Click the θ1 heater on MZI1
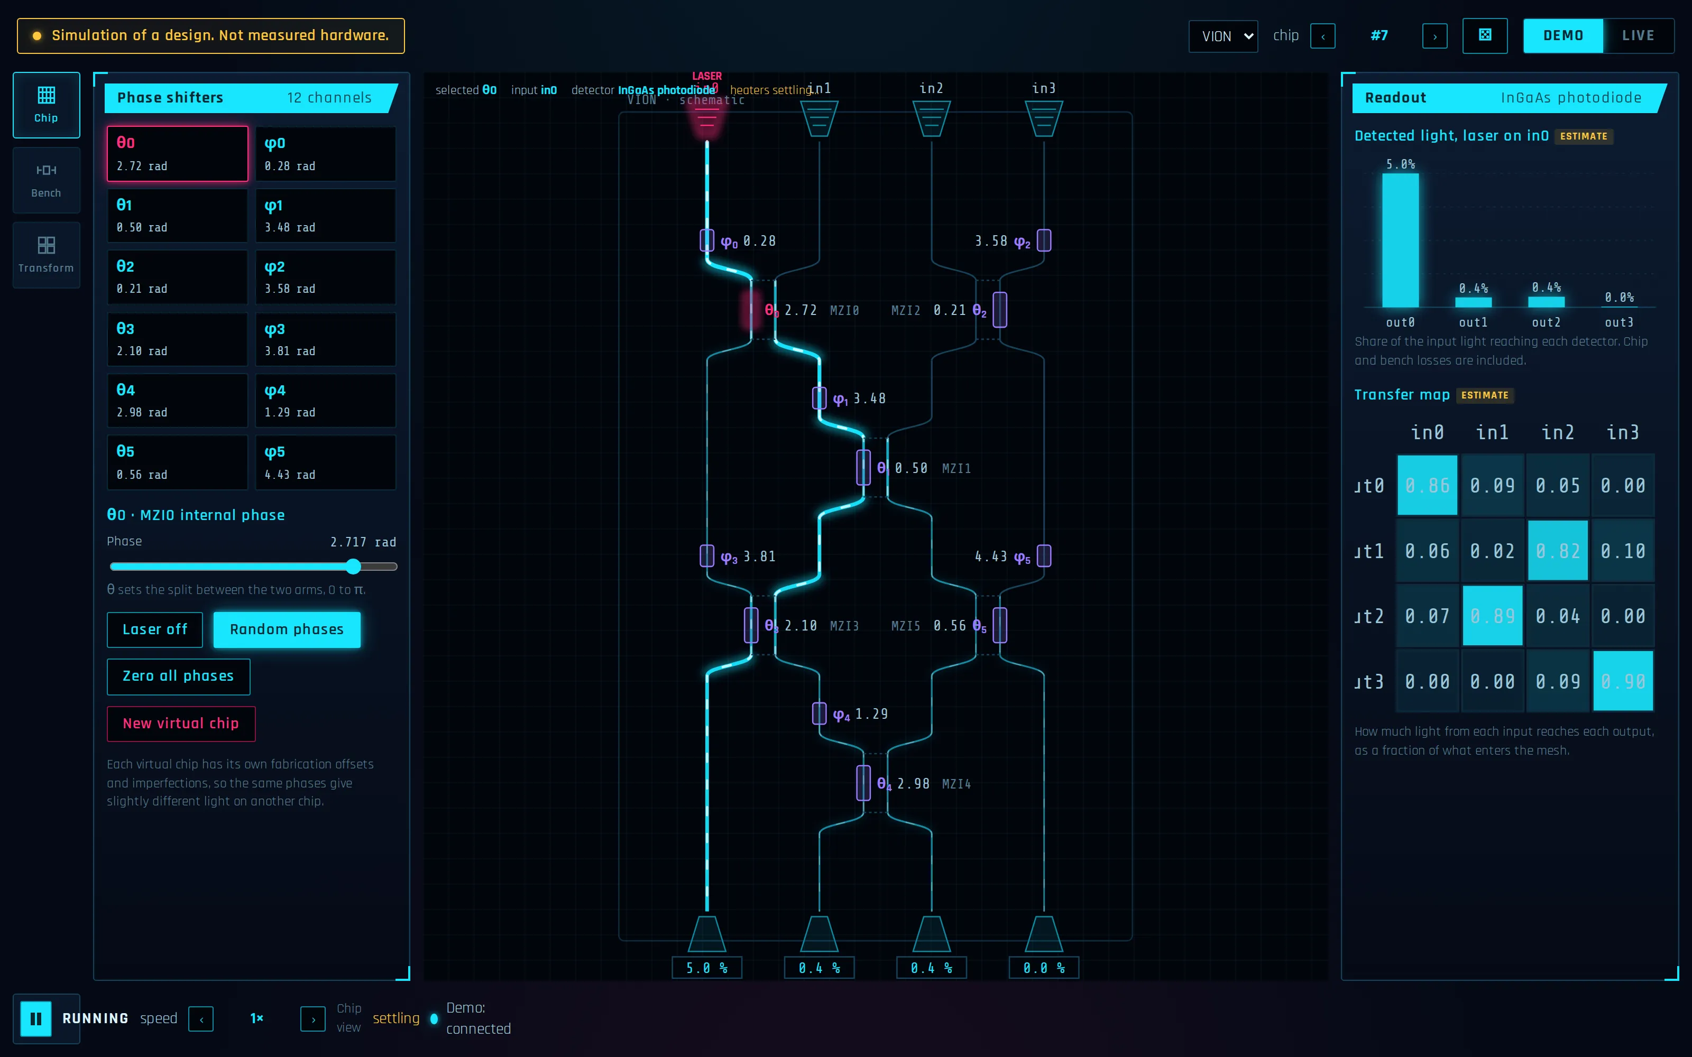 (x=863, y=468)
